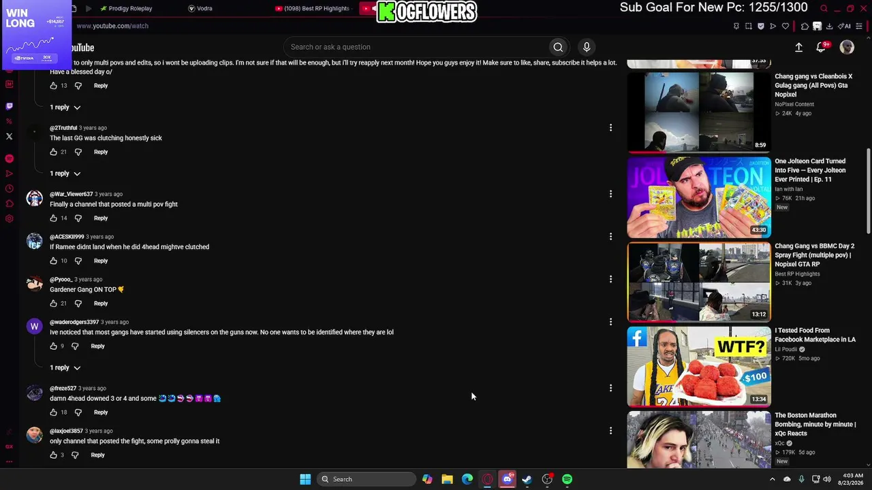The width and height of the screenshot is (872, 490).
Task: Open the three-dot menu for @Pyooo_'s comment
Action: click(610, 279)
